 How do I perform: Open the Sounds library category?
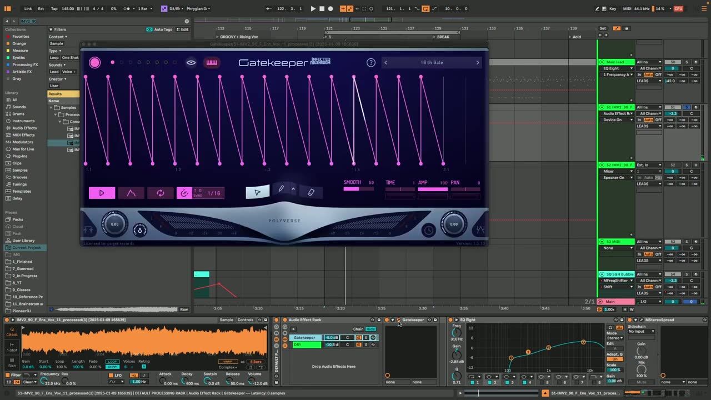pyautogui.click(x=19, y=107)
